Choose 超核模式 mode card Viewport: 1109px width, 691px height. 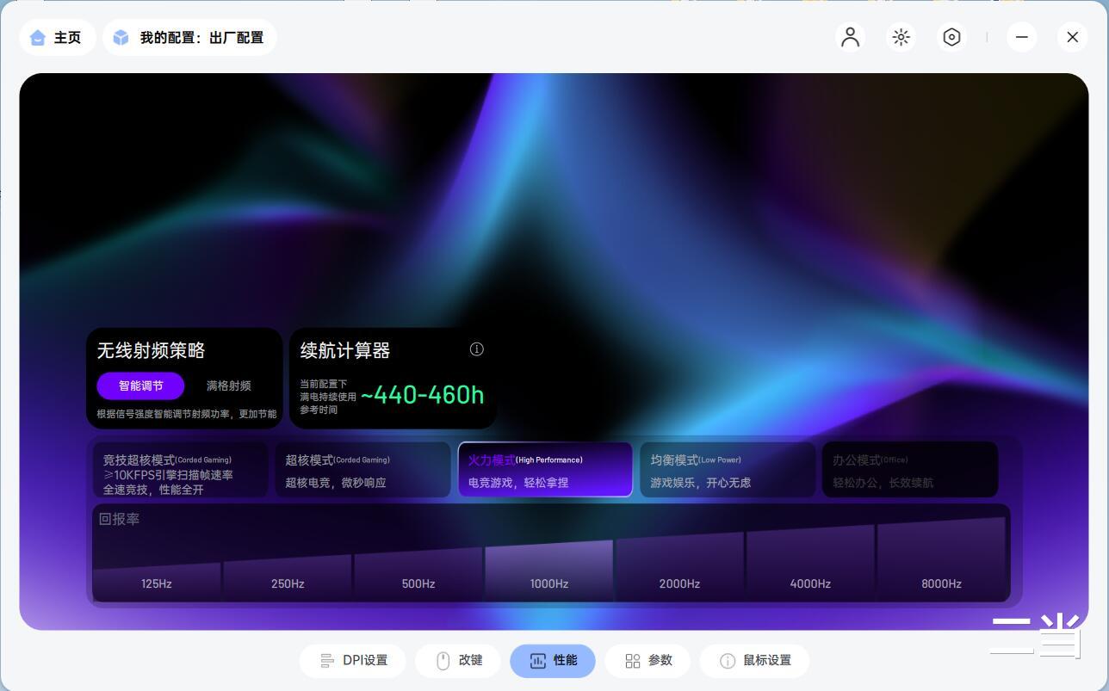pyautogui.click(x=363, y=470)
